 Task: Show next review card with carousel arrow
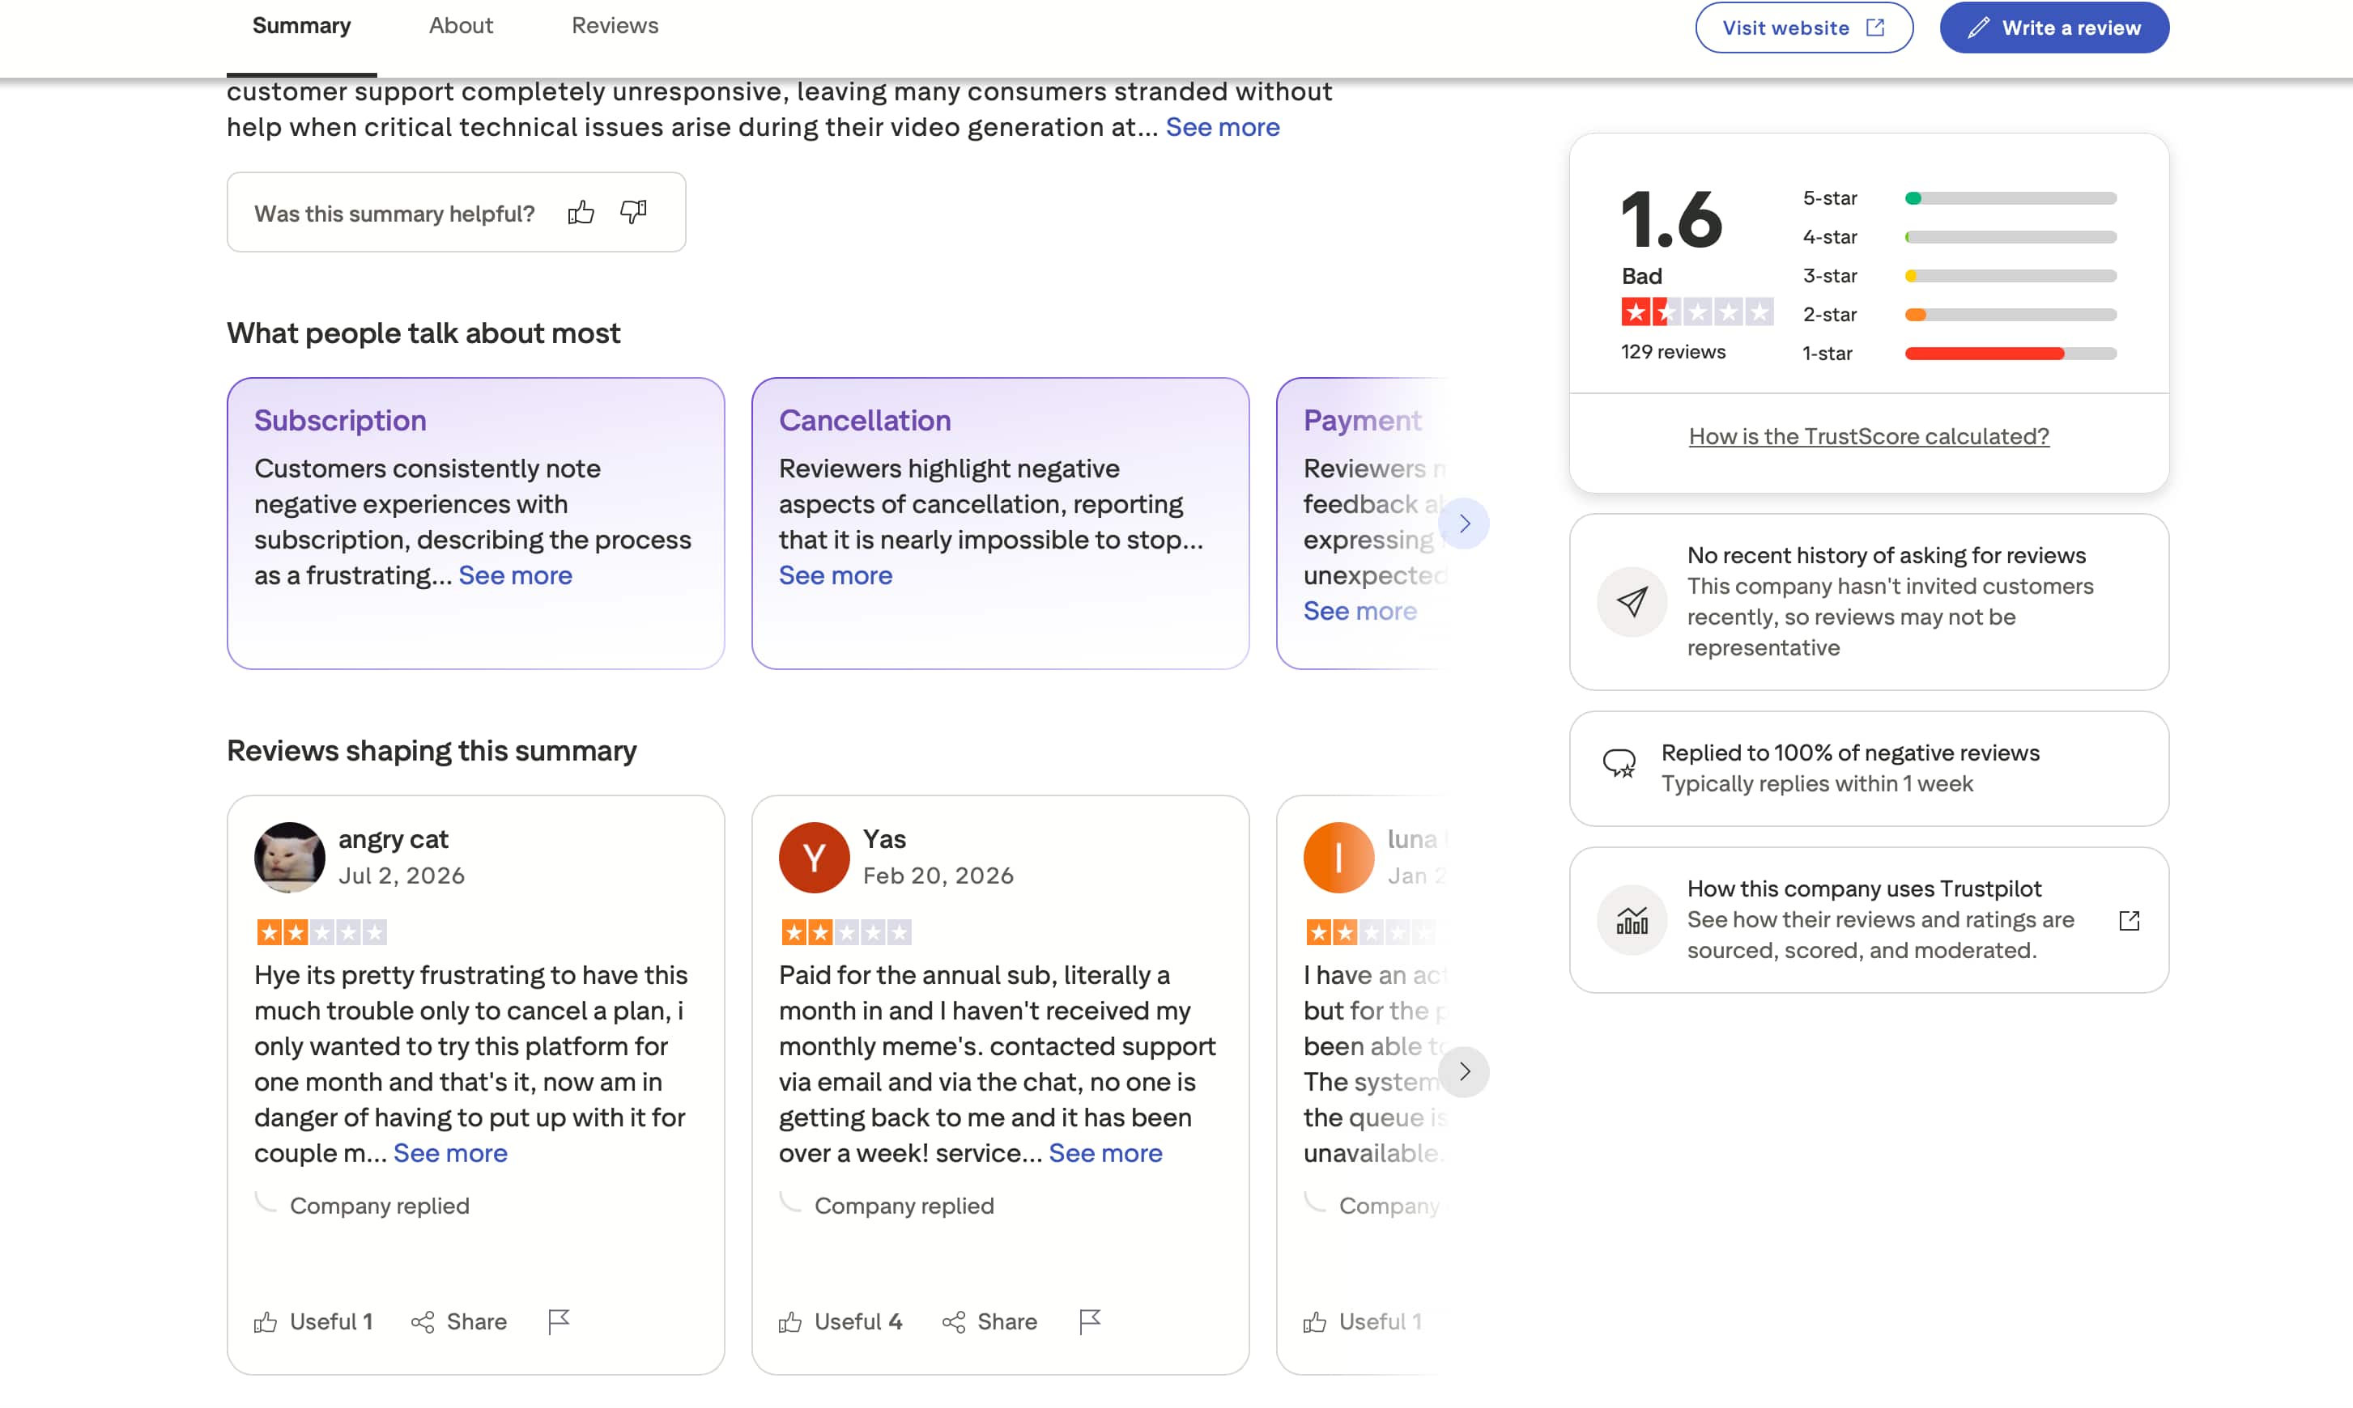(x=1464, y=1072)
